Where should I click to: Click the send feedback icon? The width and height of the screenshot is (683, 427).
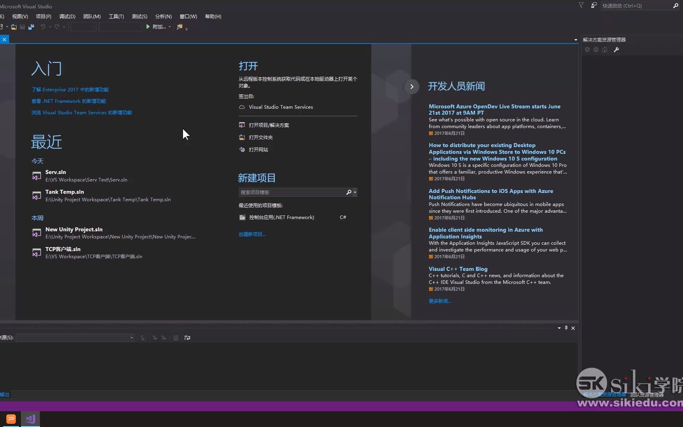click(594, 6)
